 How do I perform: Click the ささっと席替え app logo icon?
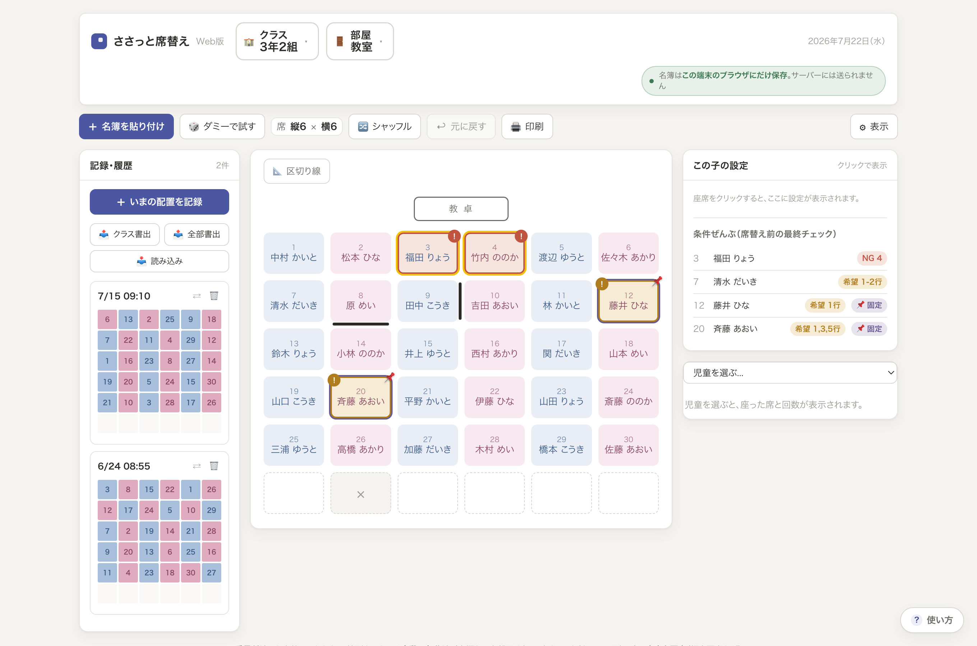tap(99, 41)
